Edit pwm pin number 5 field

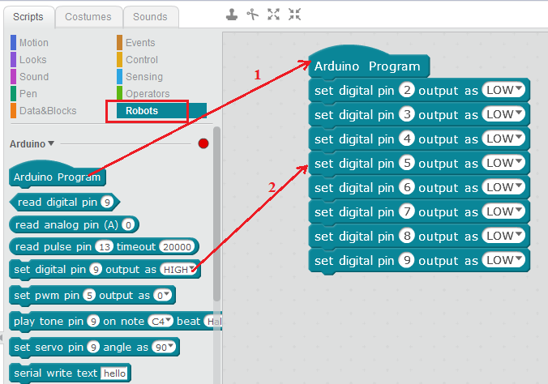tap(89, 296)
